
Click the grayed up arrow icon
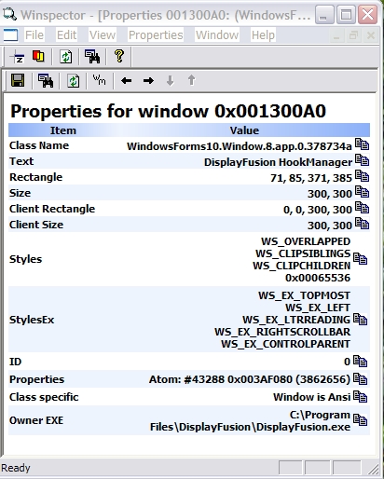[x=192, y=80]
